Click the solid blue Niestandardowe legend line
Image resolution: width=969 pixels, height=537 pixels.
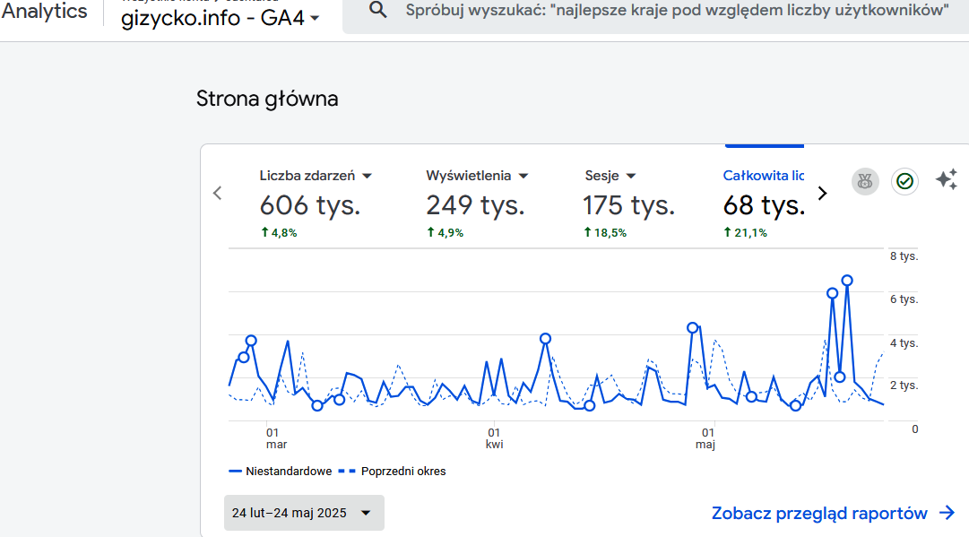[236, 471]
